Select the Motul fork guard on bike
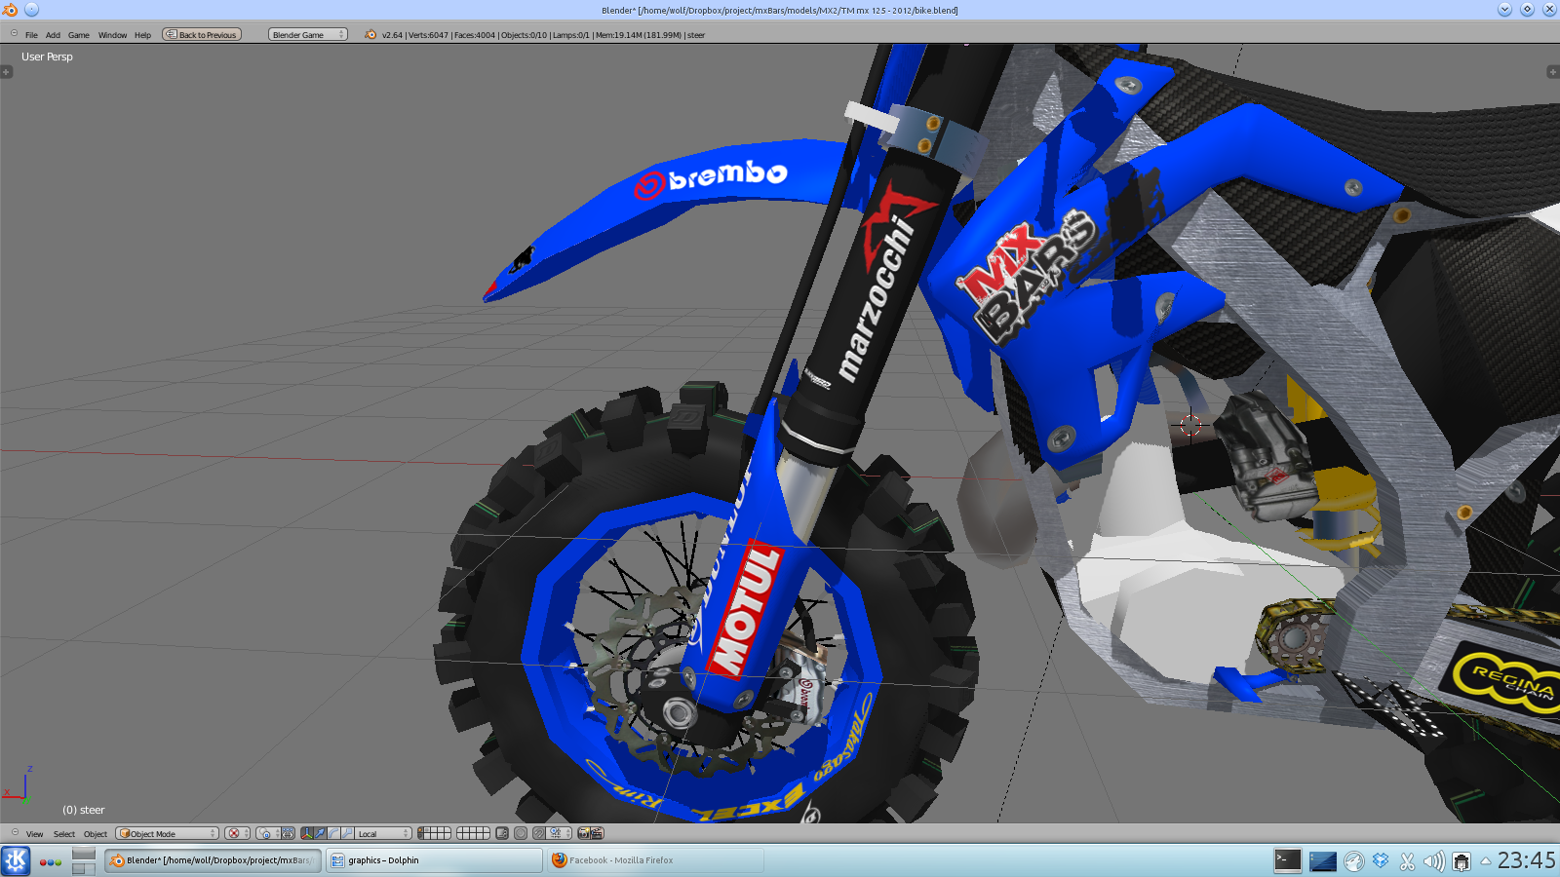Screen dimensions: 1560x877 point(746,612)
